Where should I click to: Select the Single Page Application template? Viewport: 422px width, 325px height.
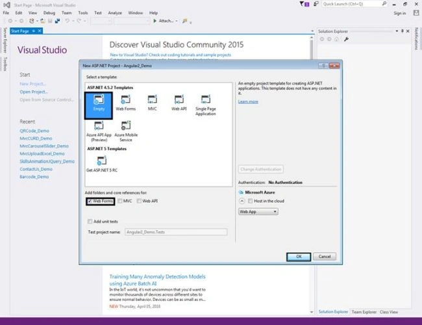[x=206, y=105]
